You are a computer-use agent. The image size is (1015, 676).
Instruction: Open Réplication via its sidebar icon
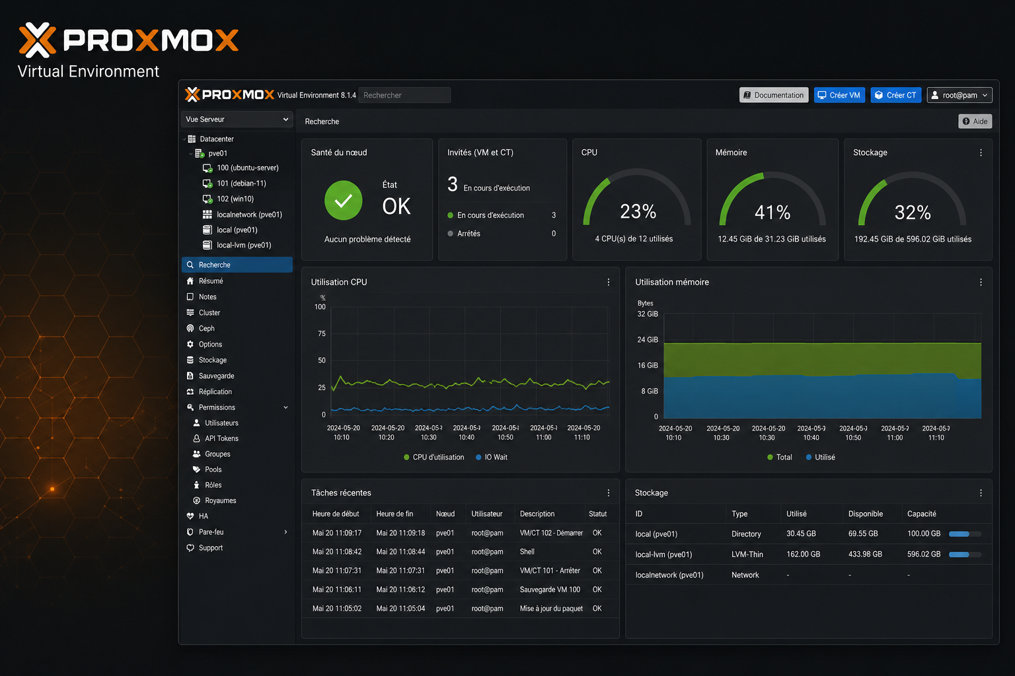[x=190, y=391]
